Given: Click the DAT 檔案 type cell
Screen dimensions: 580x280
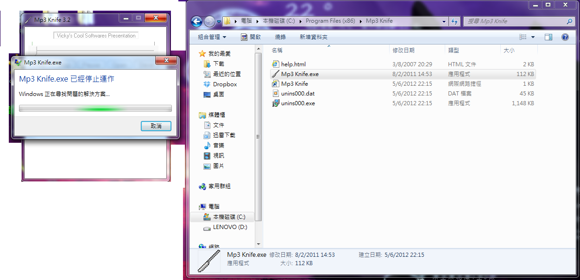Looking at the screenshot, I should 460,93.
